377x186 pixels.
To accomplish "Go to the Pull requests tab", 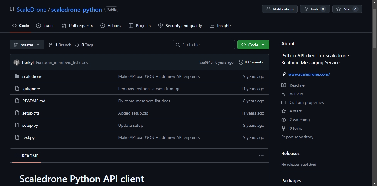I will click(77, 26).
